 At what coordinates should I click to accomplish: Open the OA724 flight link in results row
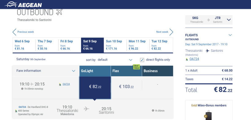pyautogui.click(x=66, y=84)
